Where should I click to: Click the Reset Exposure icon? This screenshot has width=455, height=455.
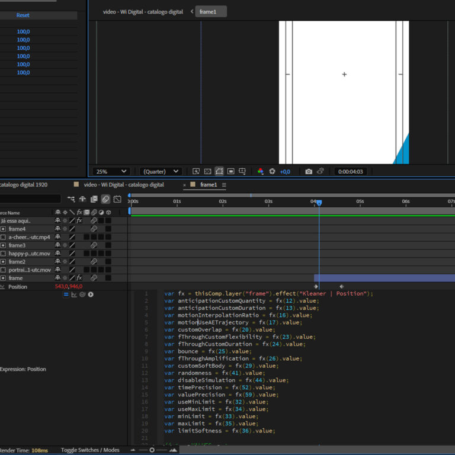[272, 171]
